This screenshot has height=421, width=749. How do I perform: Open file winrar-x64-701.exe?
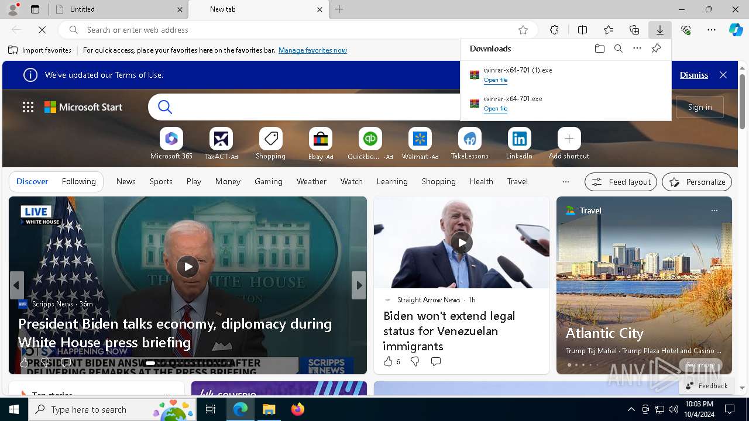tap(495, 109)
